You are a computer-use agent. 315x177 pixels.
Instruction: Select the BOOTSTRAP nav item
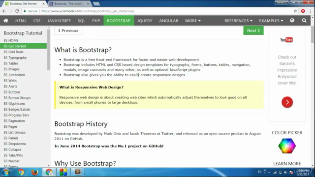(x=119, y=21)
